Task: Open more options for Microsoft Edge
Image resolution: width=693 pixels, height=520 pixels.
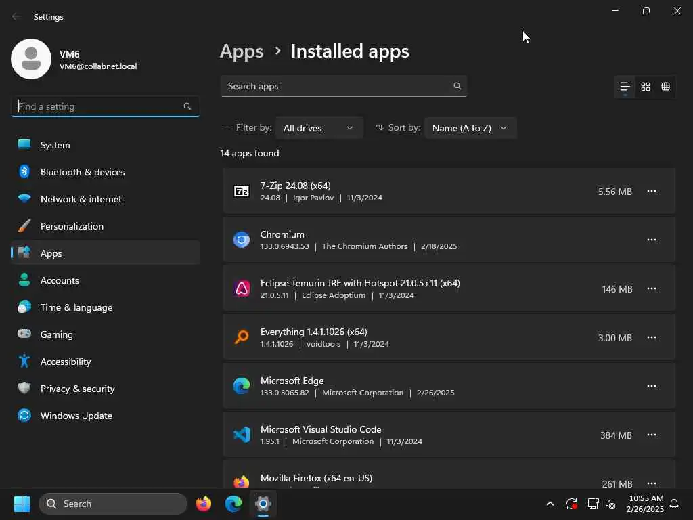Action: pyautogui.click(x=652, y=385)
